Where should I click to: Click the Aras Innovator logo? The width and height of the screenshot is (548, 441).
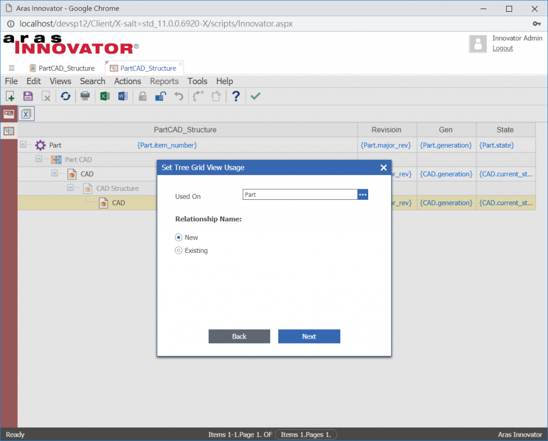click(71, 44)
